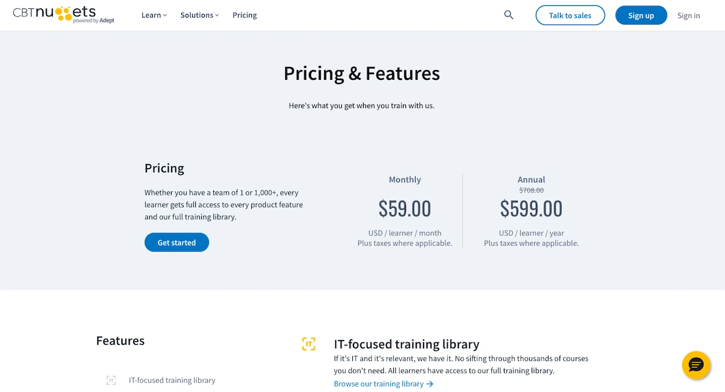Click the crossed-out $708.00 price
Viewport: 725px width, 392px height.
[531, 190]
